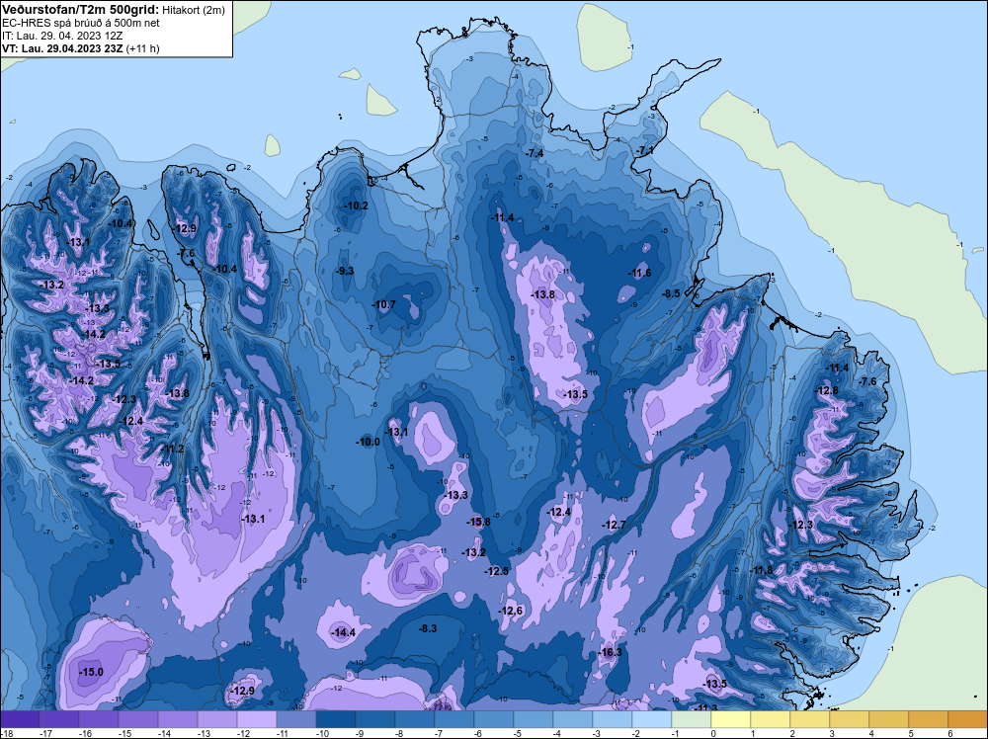Click the '0' label on the color scale
This screenshot has width=988, height=739.
click(x=713, y=733)
